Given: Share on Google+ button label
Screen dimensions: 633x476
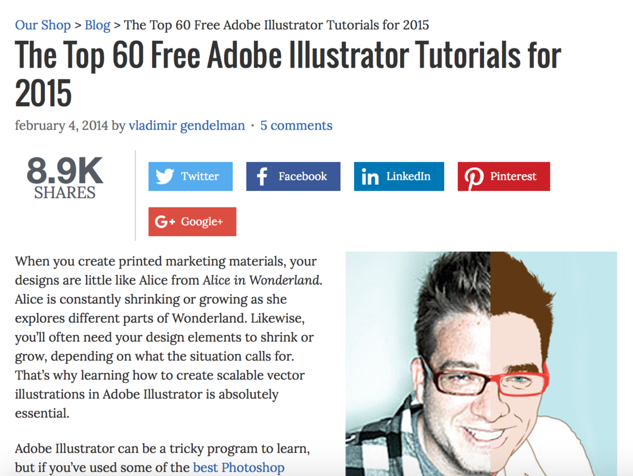Looking at the screenshot, I should [202, 222].
